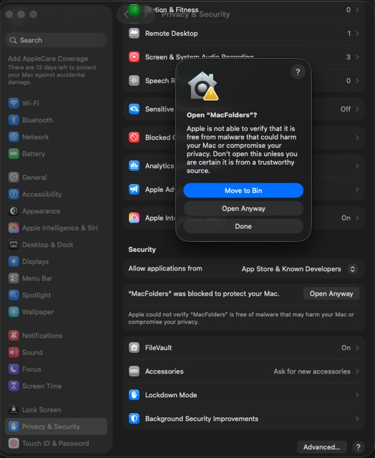
Task: Open Screen & System Audio Recording row
Action: tap(243, 57)
